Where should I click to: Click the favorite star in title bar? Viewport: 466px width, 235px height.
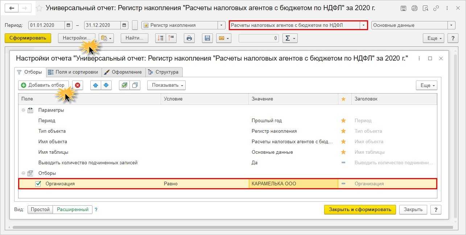coord(39,8)
